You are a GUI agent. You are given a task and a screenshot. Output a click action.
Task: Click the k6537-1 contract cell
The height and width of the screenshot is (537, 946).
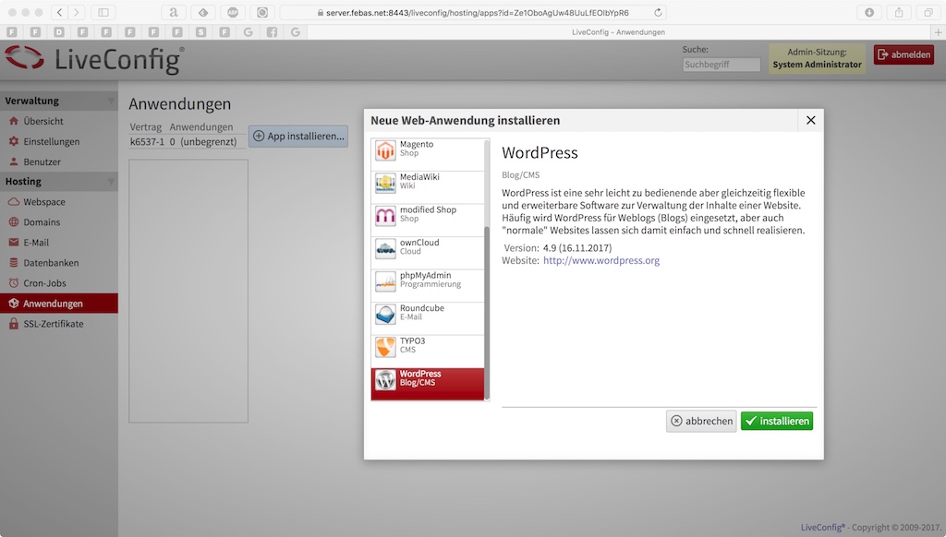(x=147, y=142)
